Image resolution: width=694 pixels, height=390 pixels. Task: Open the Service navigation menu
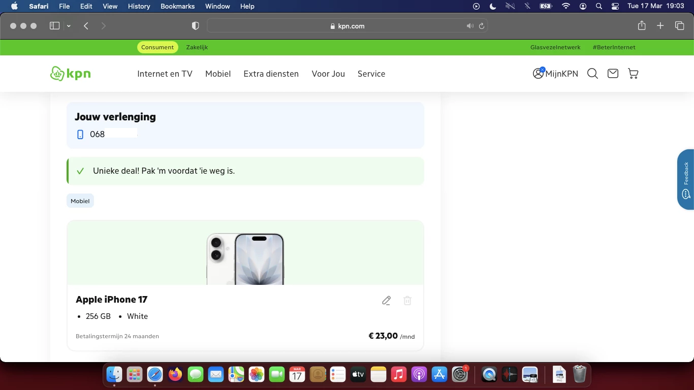(371, 74)
